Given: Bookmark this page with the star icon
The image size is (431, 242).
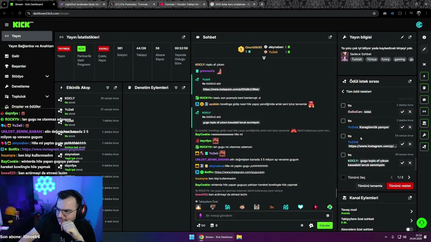Looking at the screenshot, I should click(x=374, y=13).
